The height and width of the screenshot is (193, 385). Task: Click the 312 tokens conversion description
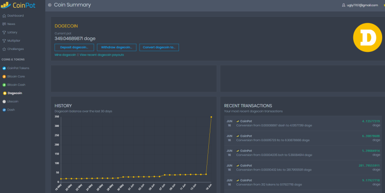269,185
